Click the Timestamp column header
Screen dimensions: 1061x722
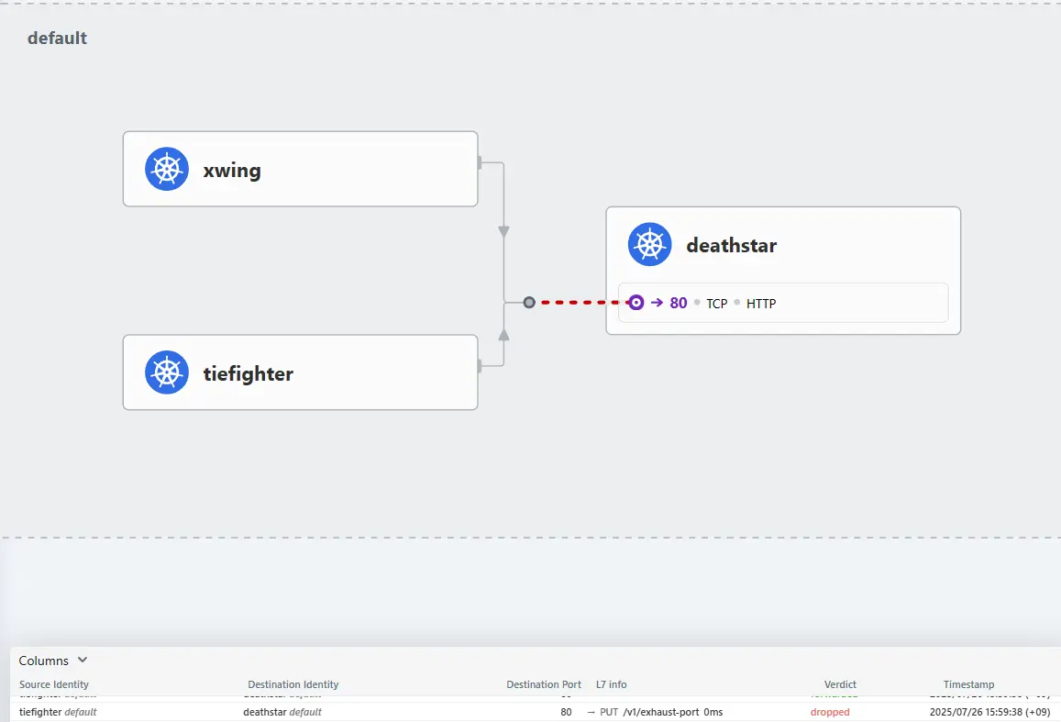(x=968, y=684)
